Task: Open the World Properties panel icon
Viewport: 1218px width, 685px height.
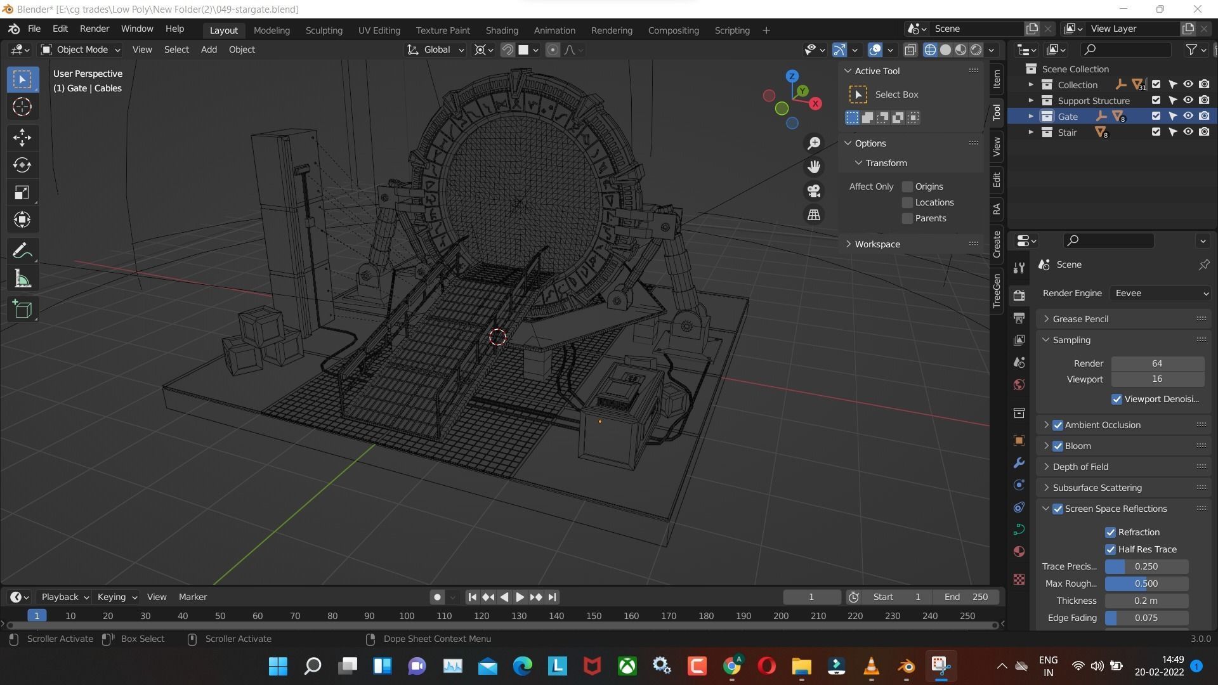Action: pyautogui.click(x=1019, y=384)
